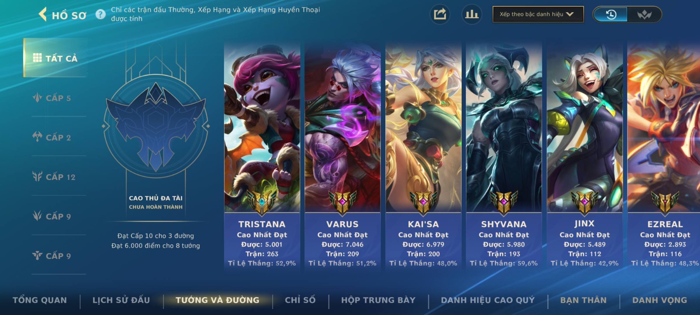Viewport: 700px width, 315px height.
Task: Open the Varus champion card
Action: point(342,156)
